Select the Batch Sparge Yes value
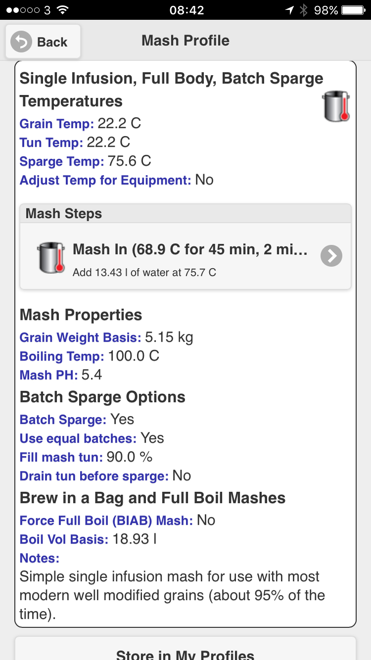This screenshot has height=660, width=371. pyautogui.click(x=122, y=420)
